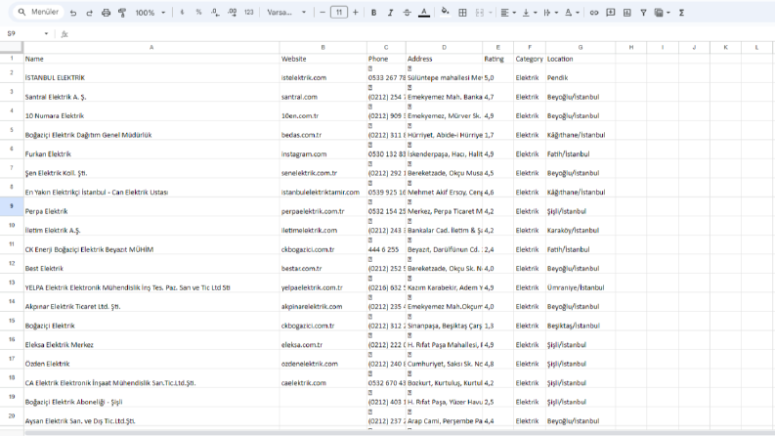Open the borders menu
This screenshot has width=775, height=436.
pos(462,13)
